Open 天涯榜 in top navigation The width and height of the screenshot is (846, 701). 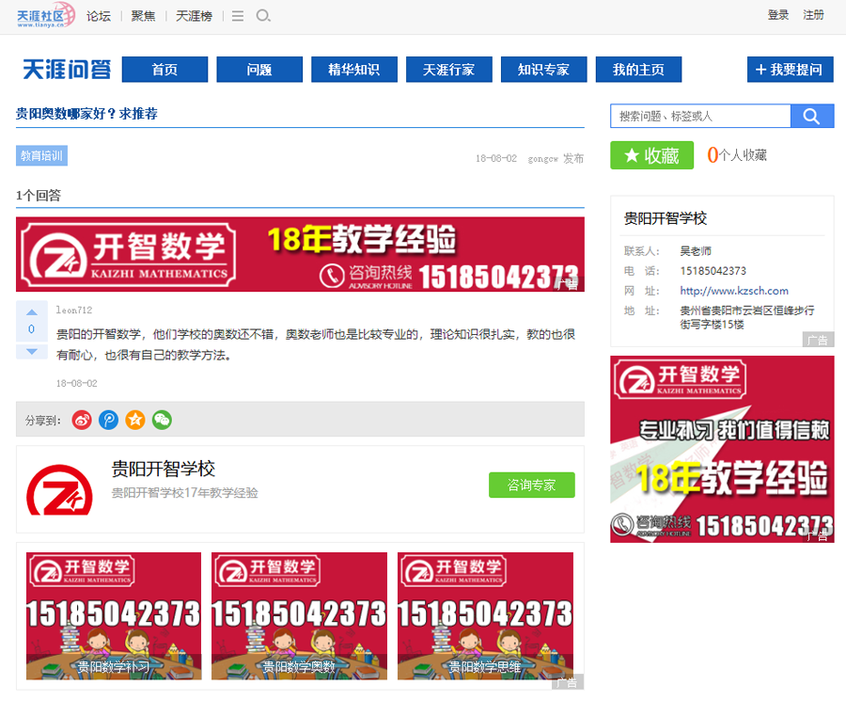(194, 16)
